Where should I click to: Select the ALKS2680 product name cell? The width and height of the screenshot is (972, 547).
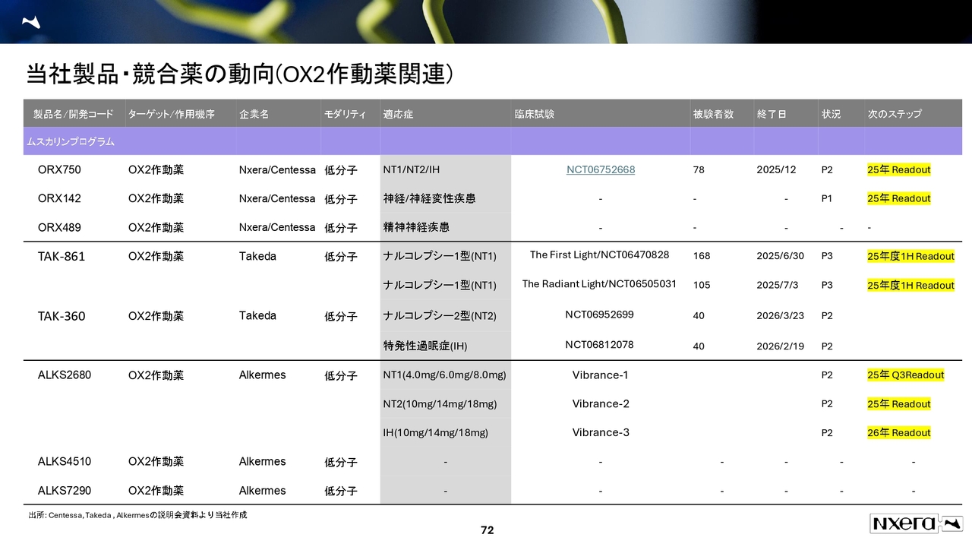pyautogui.click(x=64, y=375)
